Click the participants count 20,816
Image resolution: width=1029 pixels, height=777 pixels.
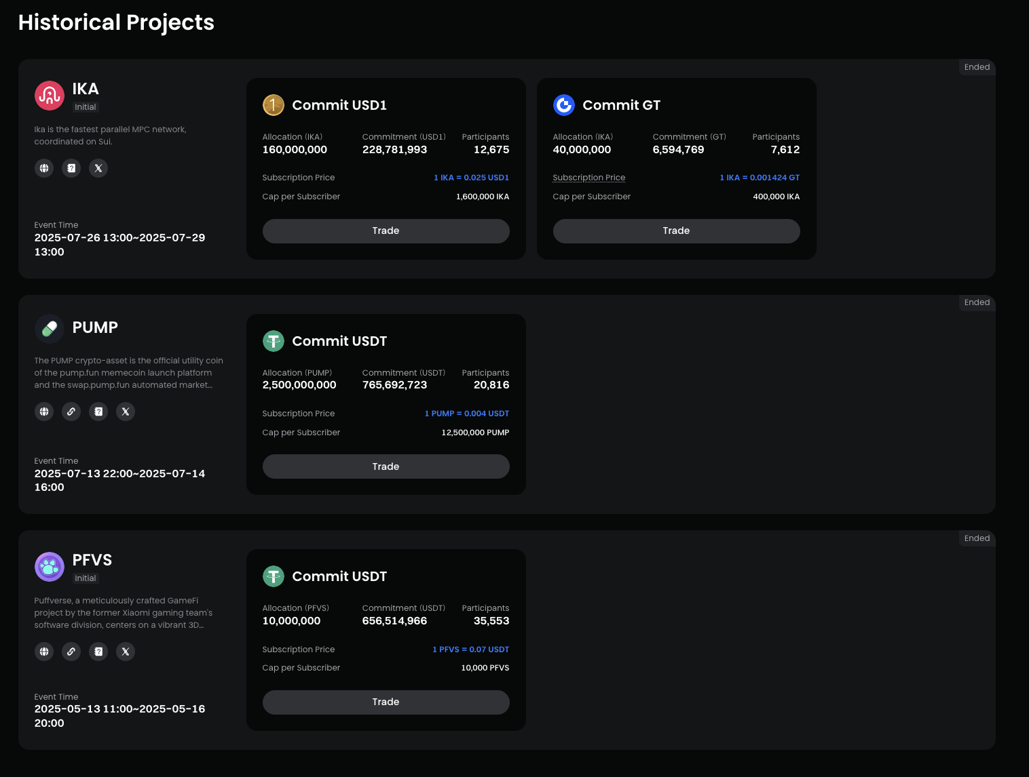[491, 385]
